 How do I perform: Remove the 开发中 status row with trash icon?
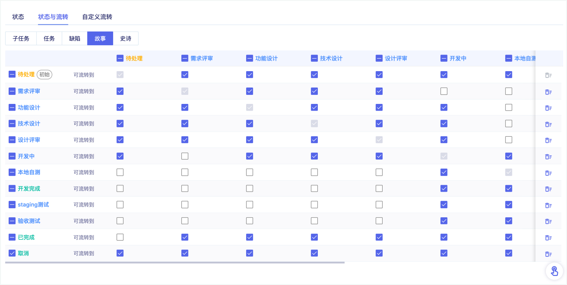(548, 156)
